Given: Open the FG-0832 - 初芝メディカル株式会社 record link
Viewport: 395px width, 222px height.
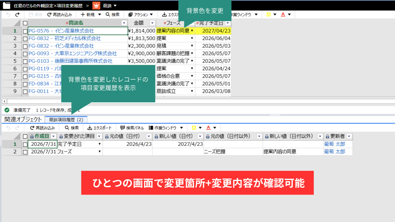Looking at the screenshot, I should coord(64,39).
